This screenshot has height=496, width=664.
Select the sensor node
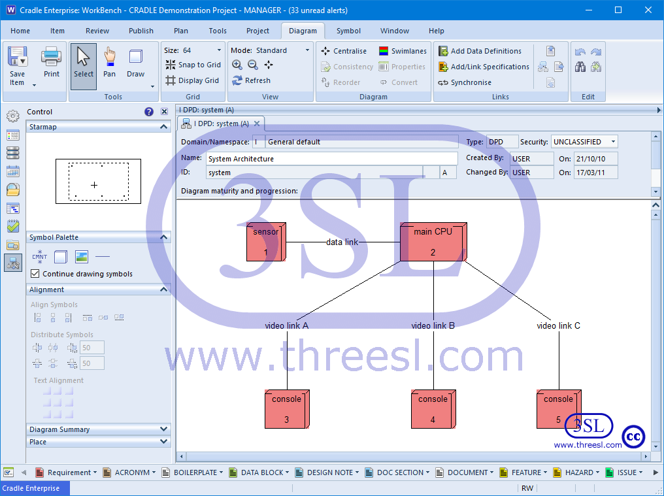click(x=267, y=242)
